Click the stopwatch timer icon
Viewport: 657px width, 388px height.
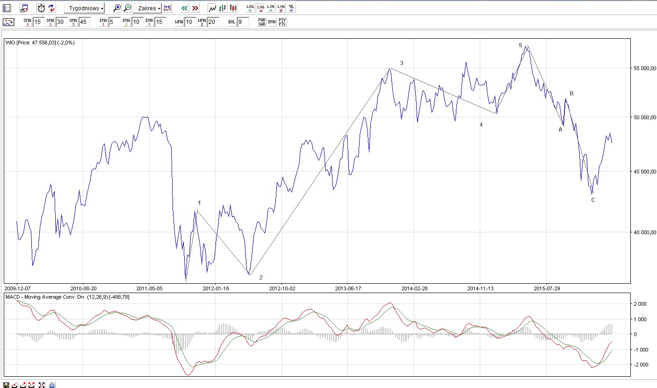41,8
